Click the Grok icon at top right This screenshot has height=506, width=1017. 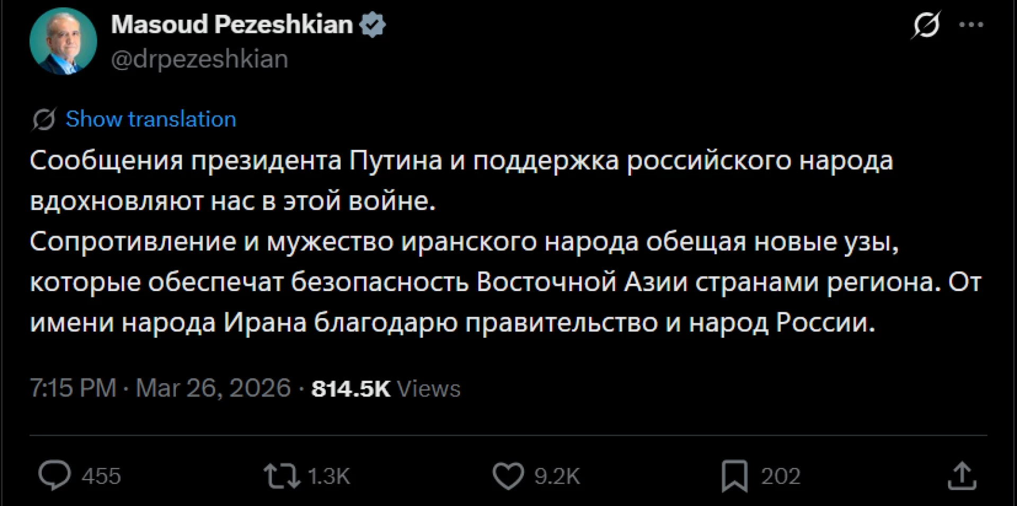pos(925,25)
